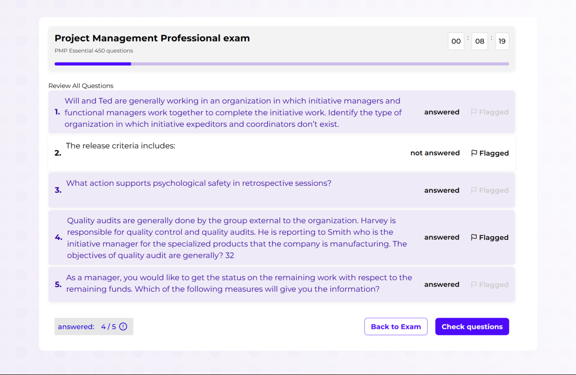Click the Check questions button
Image resolution: width=576 pixels, height=375 pixels.
472,327
